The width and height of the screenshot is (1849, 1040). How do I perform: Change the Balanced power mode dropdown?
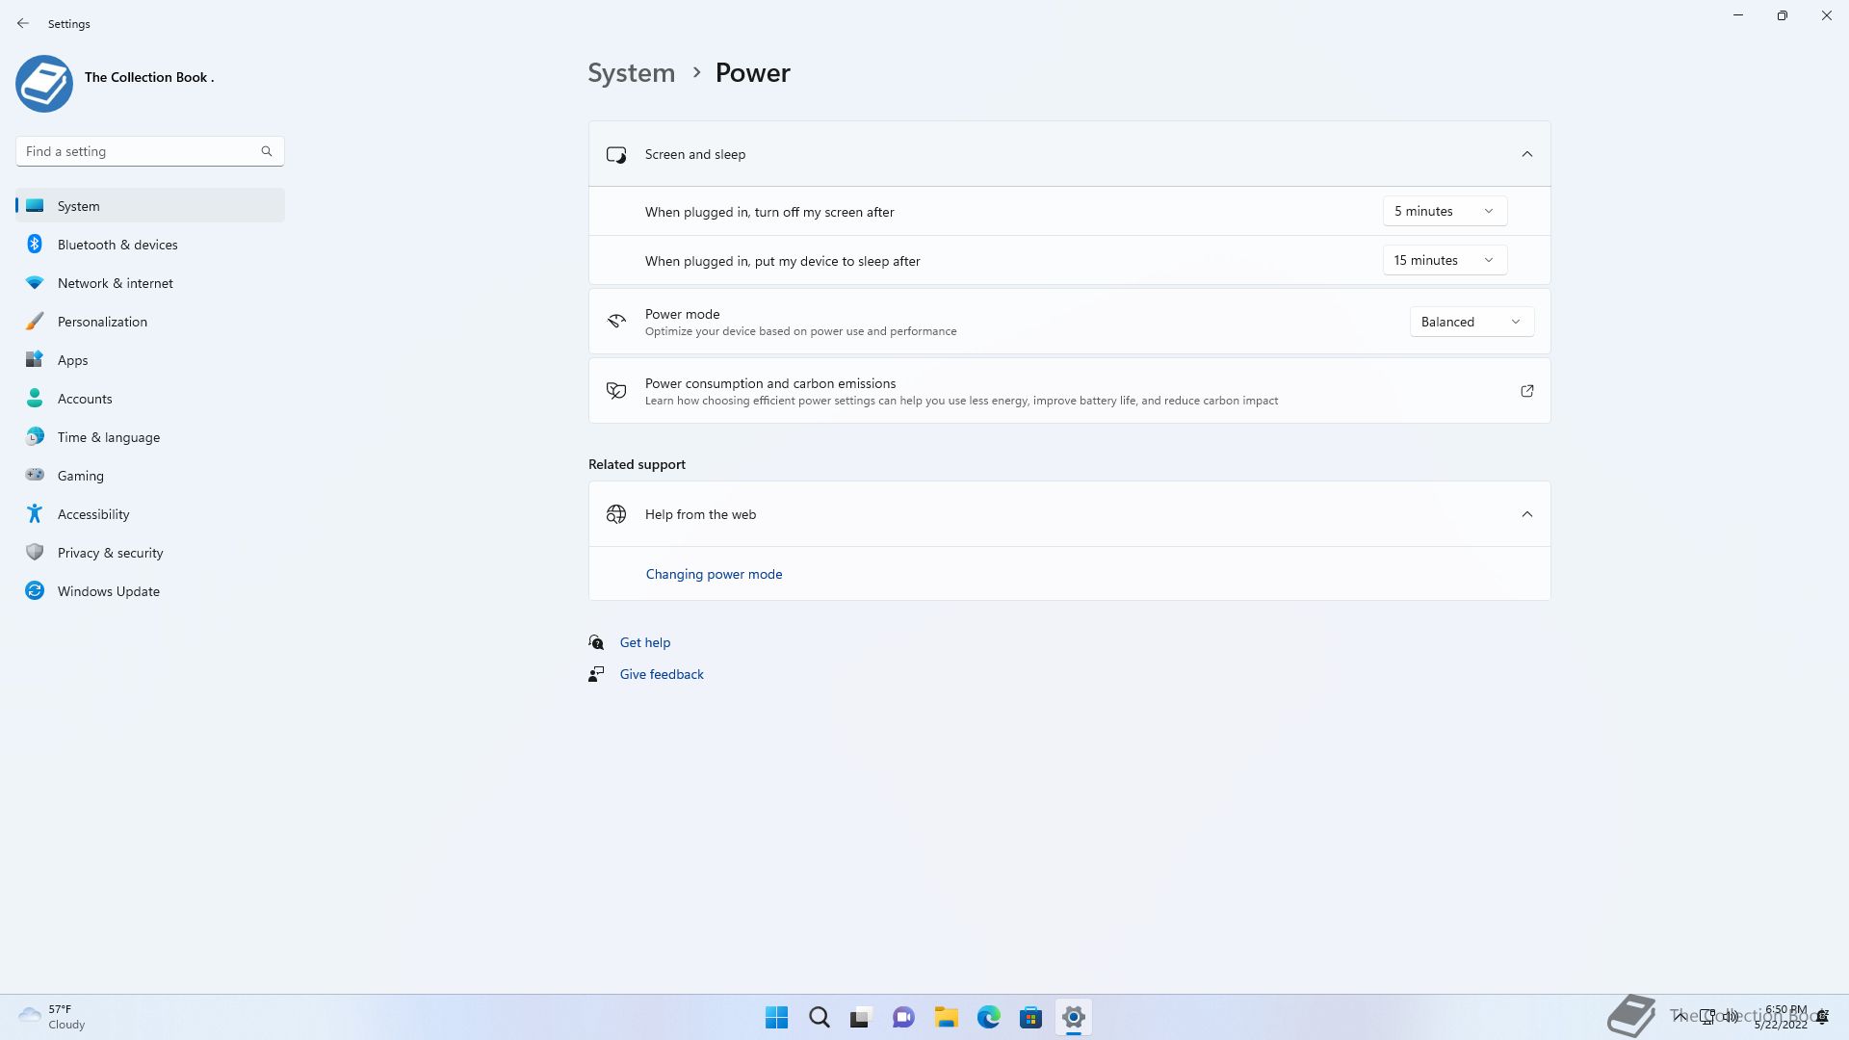pyautogui.click(x=1471, y=322)
